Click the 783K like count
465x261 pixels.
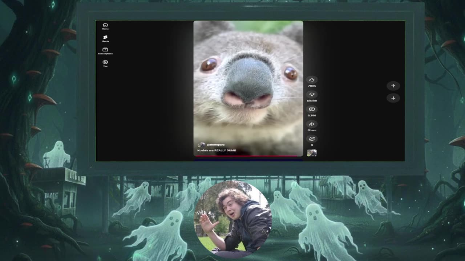pos(312,86)
